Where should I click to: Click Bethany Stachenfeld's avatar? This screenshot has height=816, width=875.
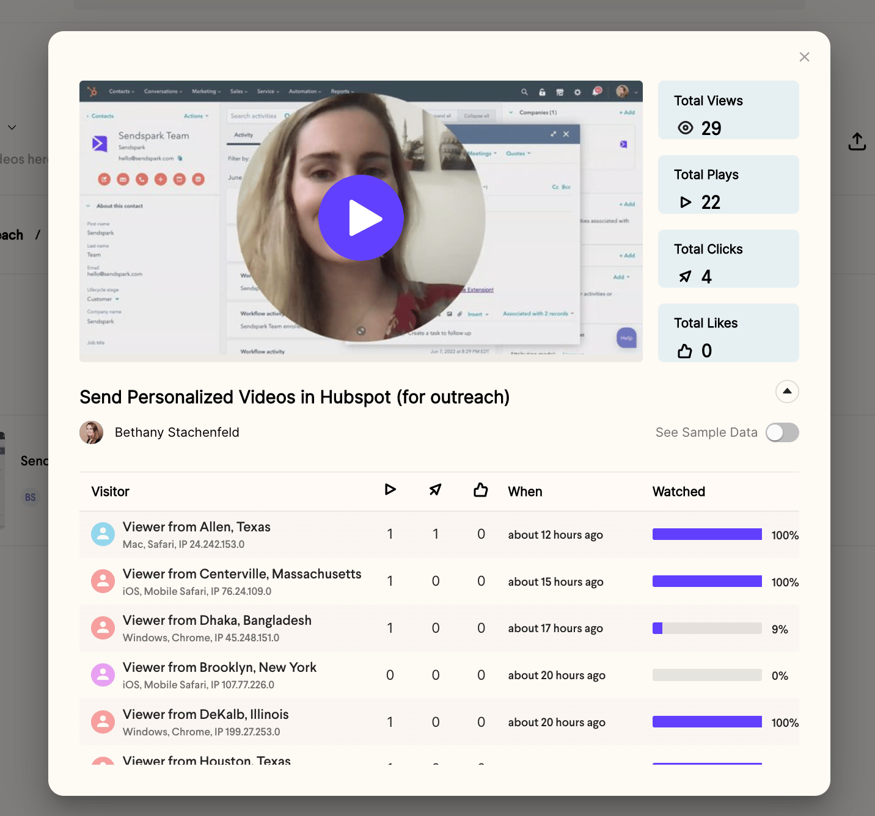(92, 432)
